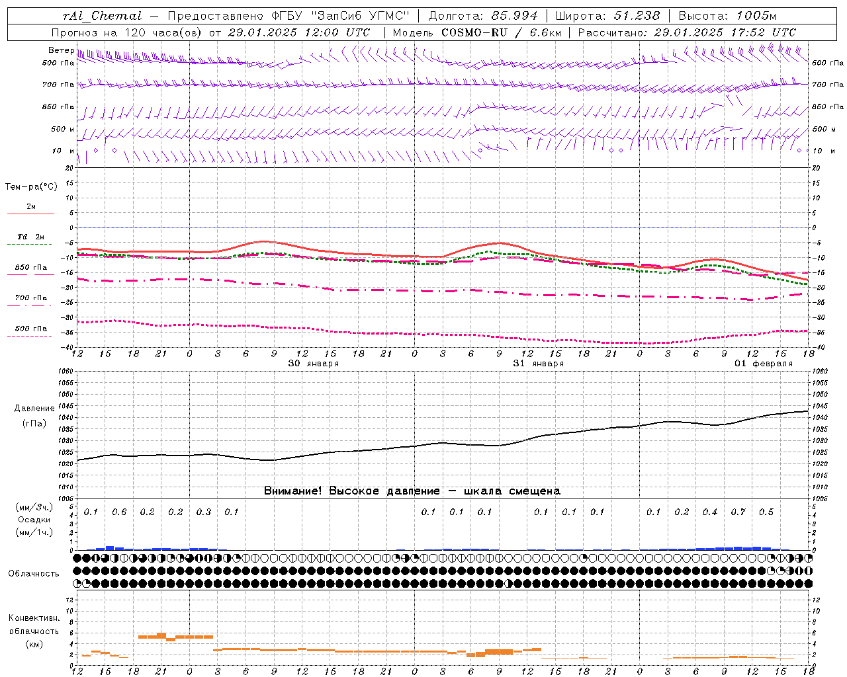Select the forecast start 29.01.2025 12:00 UTC
Screen dimensions: 847x677
[x=299, y=32]
